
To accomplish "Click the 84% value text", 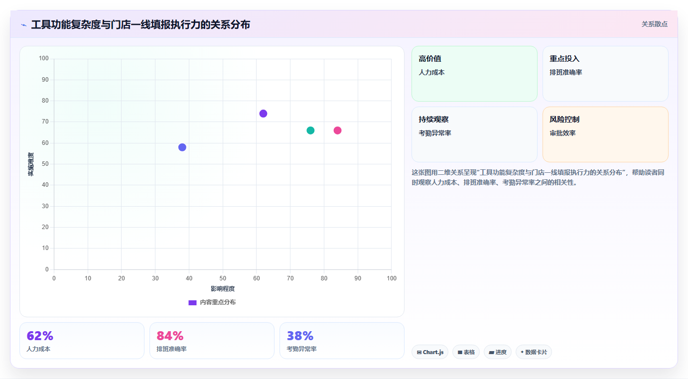I will coord(170,336).
